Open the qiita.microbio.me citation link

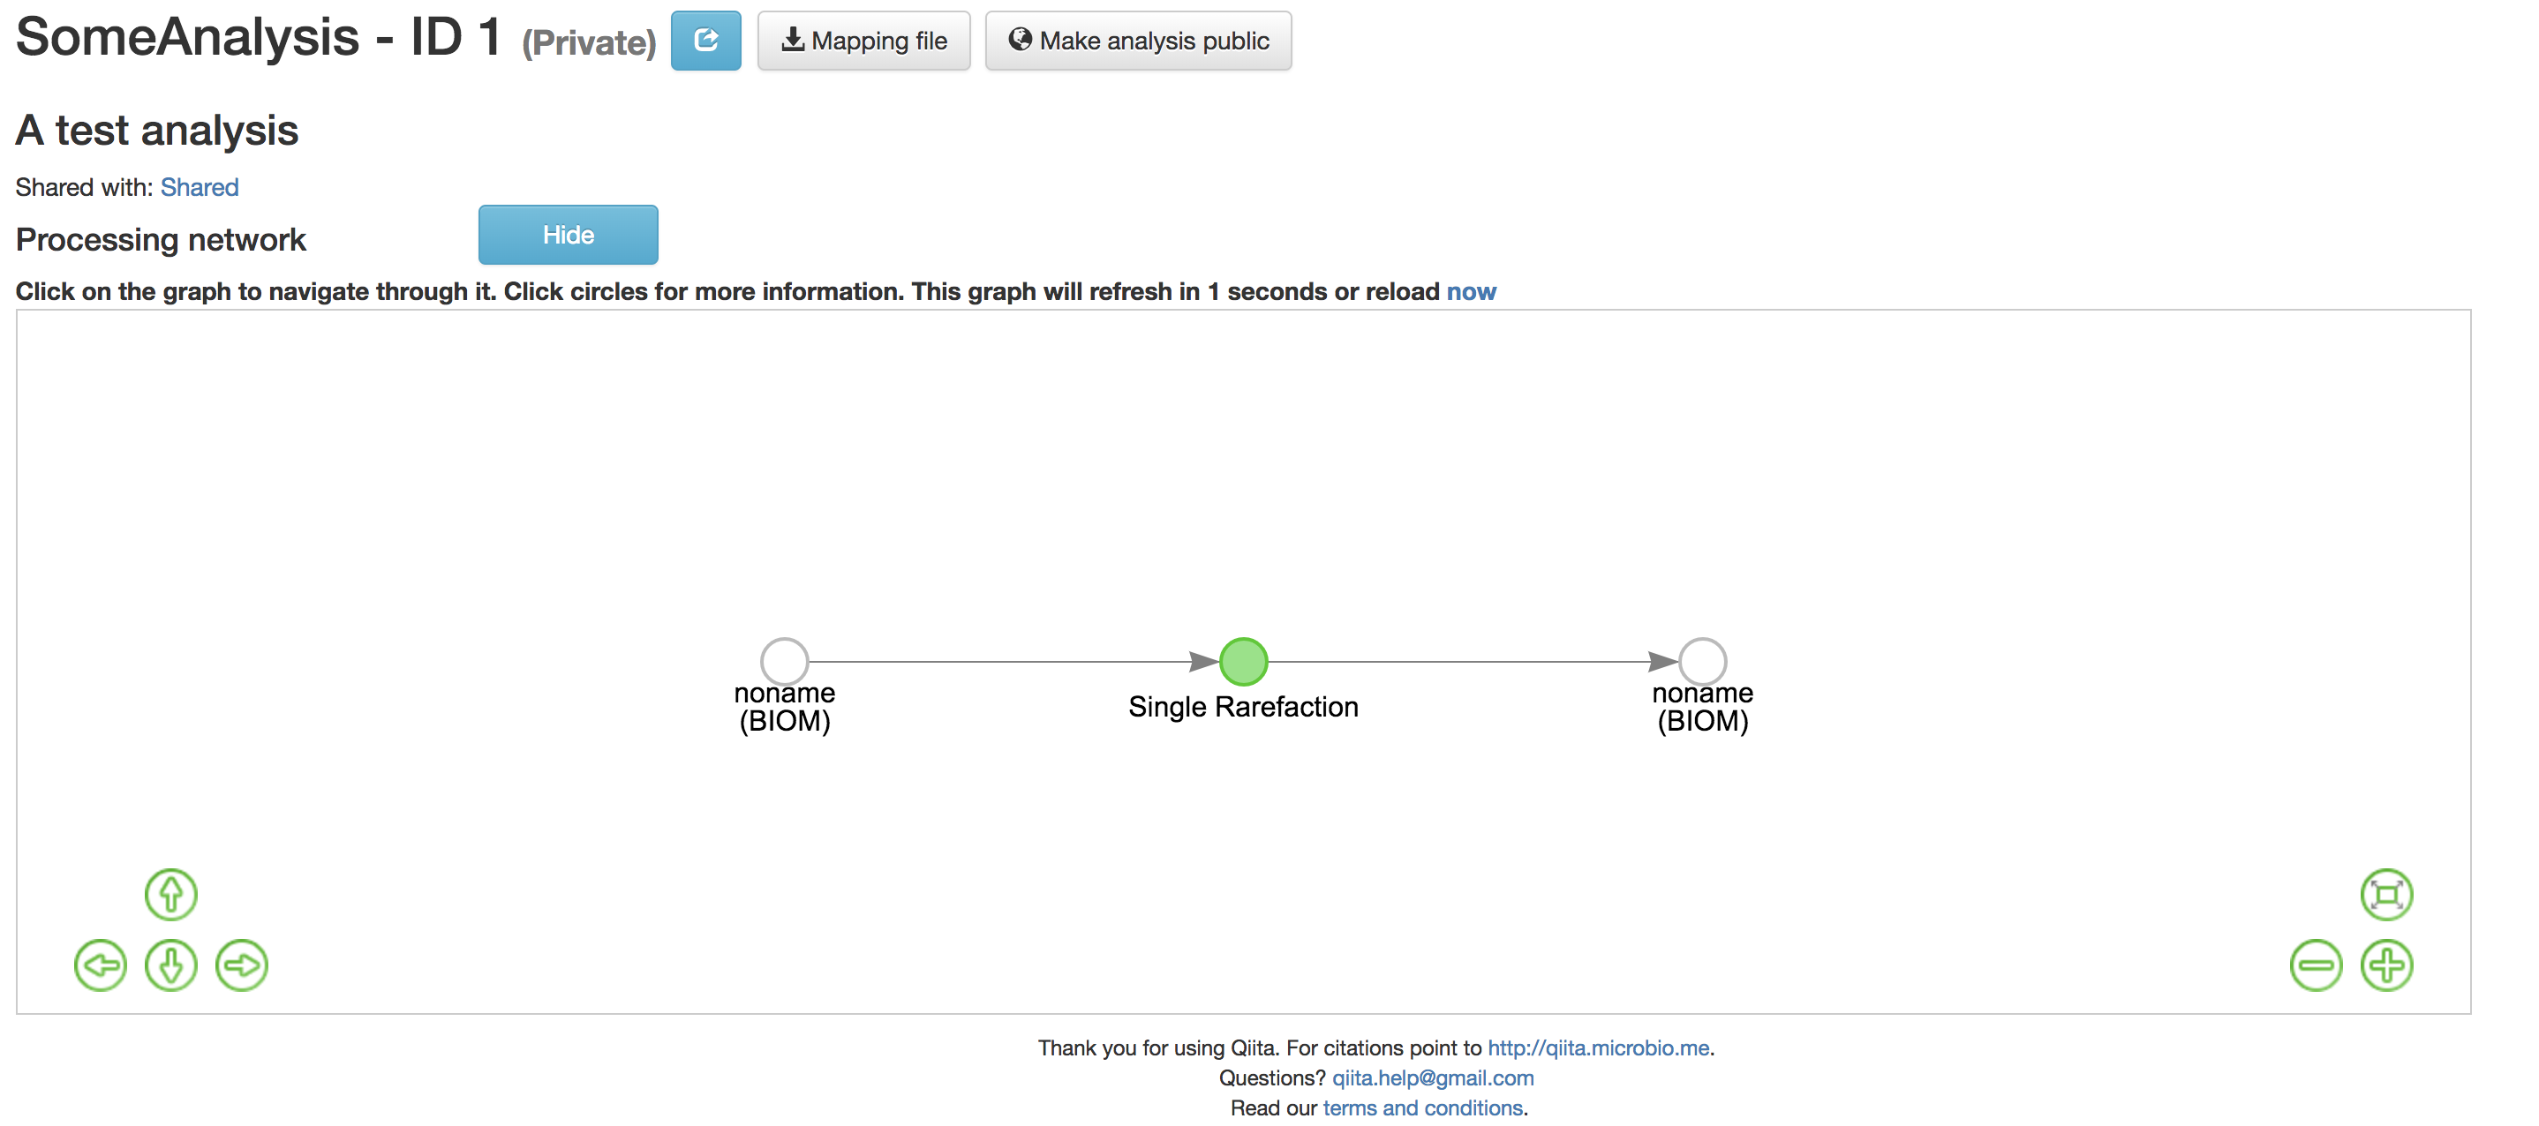[1598, 1047]
